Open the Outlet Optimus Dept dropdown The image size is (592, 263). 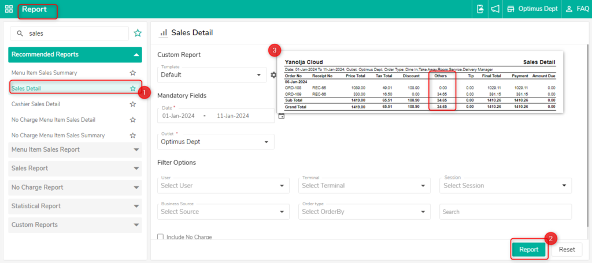(x=216, y=142)
